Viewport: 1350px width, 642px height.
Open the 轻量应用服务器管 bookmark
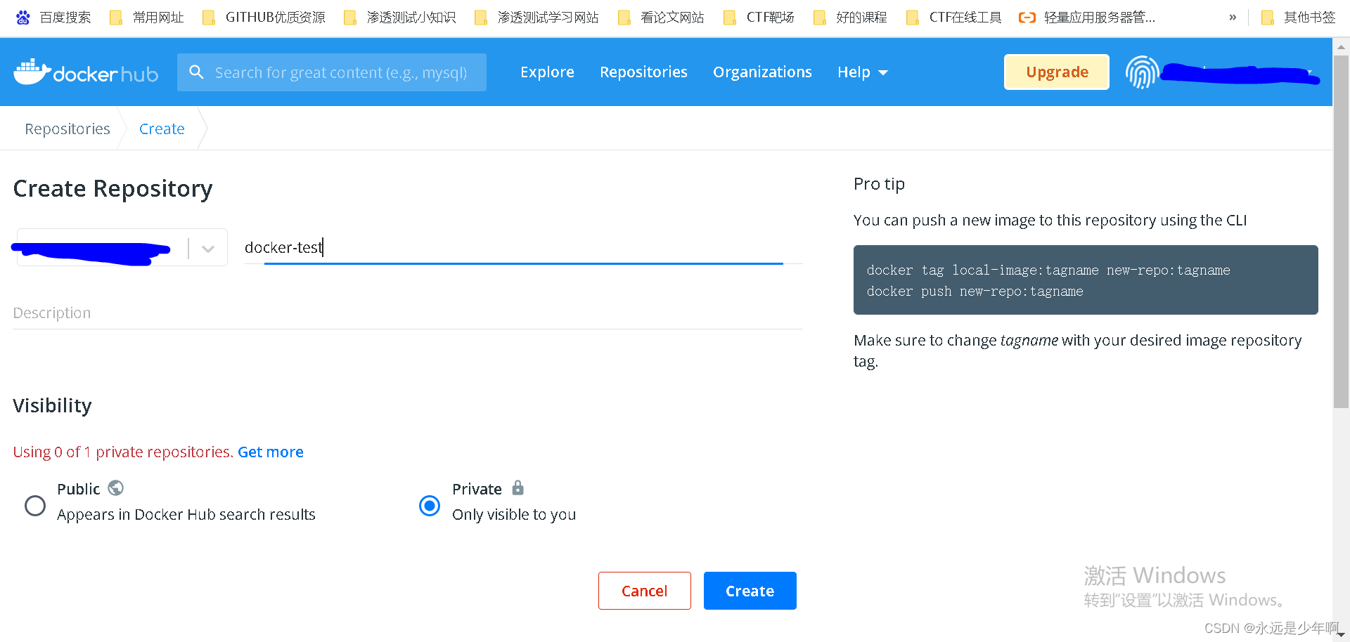(x=1087, y=18)
